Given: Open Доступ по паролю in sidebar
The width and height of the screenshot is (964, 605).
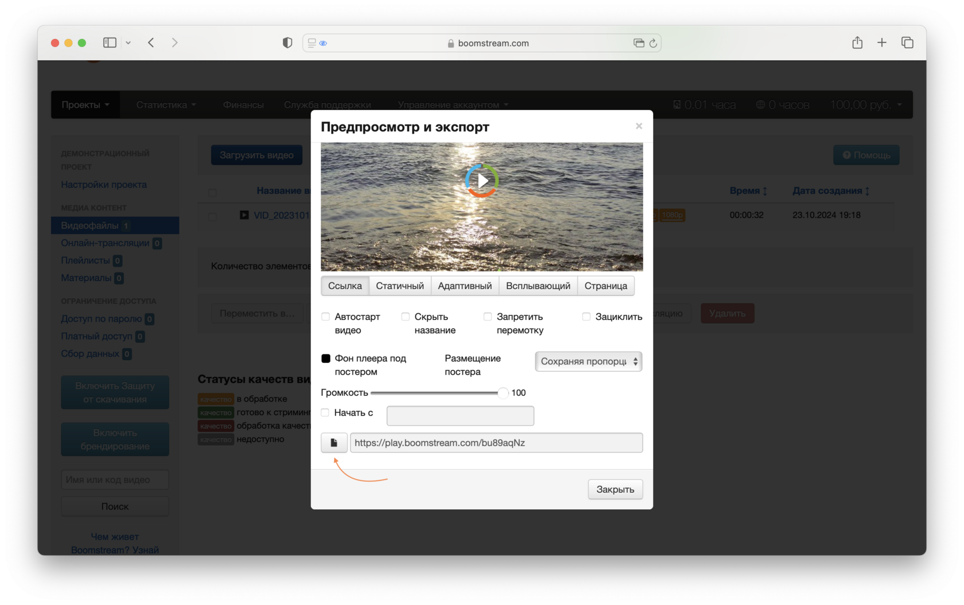Looking at the screenshot, I should (107, 319).
